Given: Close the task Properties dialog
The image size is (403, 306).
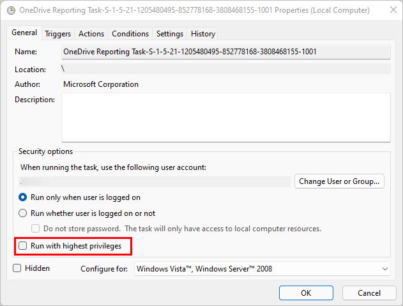Looking at the screenshot, I should point(393,10).
